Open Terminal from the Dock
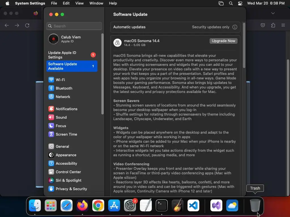Screen dimensions: 290x217 (162, 205)
